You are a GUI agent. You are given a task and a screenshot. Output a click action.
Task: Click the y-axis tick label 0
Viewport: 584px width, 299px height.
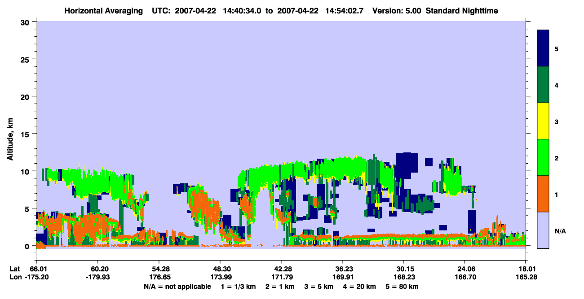(28, 246)
